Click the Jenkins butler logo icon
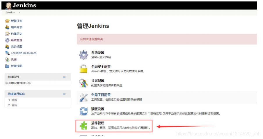The image size is (263, 139). click(x=8, y=6)
